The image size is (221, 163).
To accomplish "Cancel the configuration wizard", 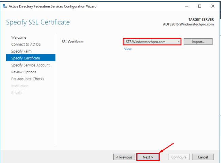I will [x=203, y=157].
